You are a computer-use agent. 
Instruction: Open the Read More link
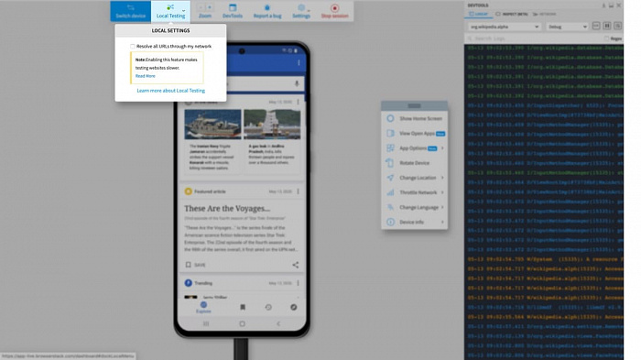pos(145,76)
